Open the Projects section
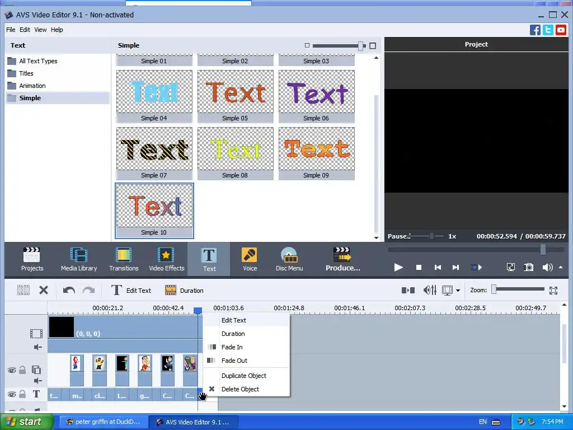 click(x=32, y=259)
